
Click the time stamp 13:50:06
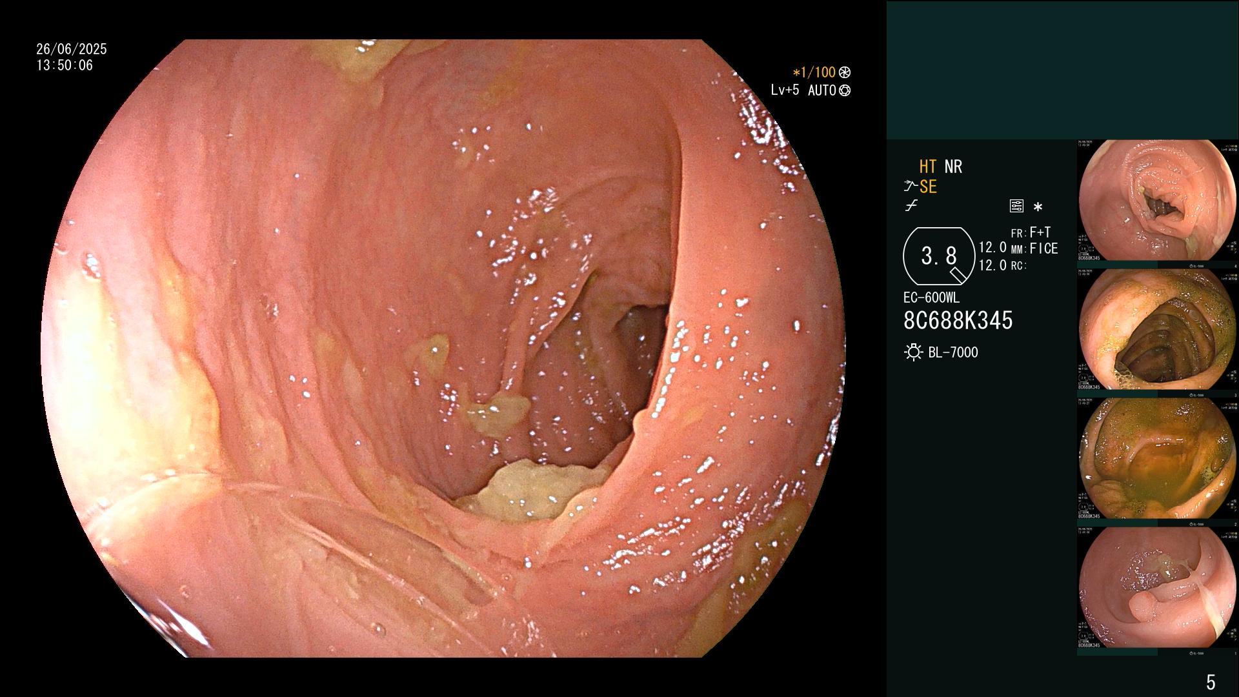[65, 65]
